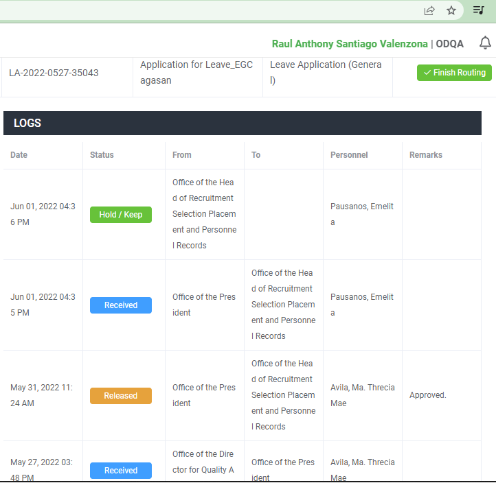The width and height of the screenshot is (496, 483).
Task: Click the orange Released status badge
Action: click(x=121, y=396)
